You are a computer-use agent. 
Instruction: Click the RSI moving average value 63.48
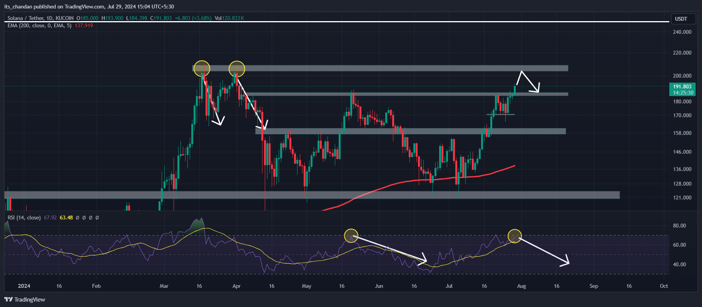(x=66, y=217)
